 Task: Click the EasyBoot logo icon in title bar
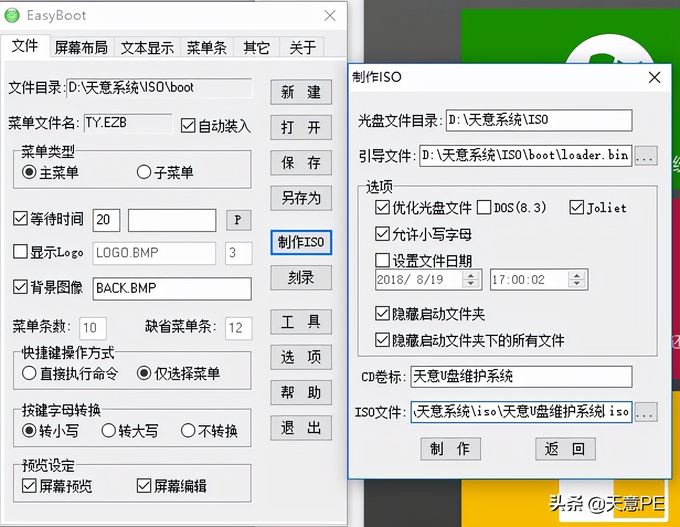point(12,15)
